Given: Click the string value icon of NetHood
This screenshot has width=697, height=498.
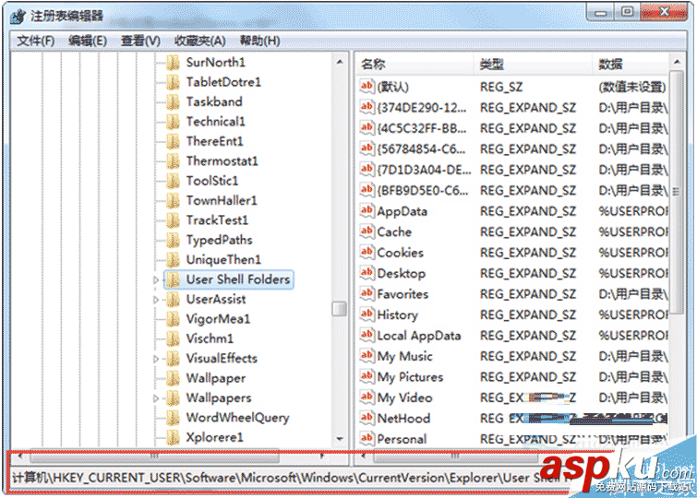Looking at the screenshot, I should coord(367,418).
